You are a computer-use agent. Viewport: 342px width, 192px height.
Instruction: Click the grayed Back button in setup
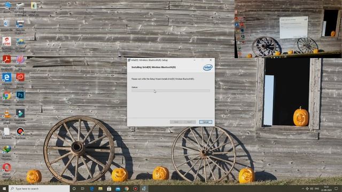[176, 122]
